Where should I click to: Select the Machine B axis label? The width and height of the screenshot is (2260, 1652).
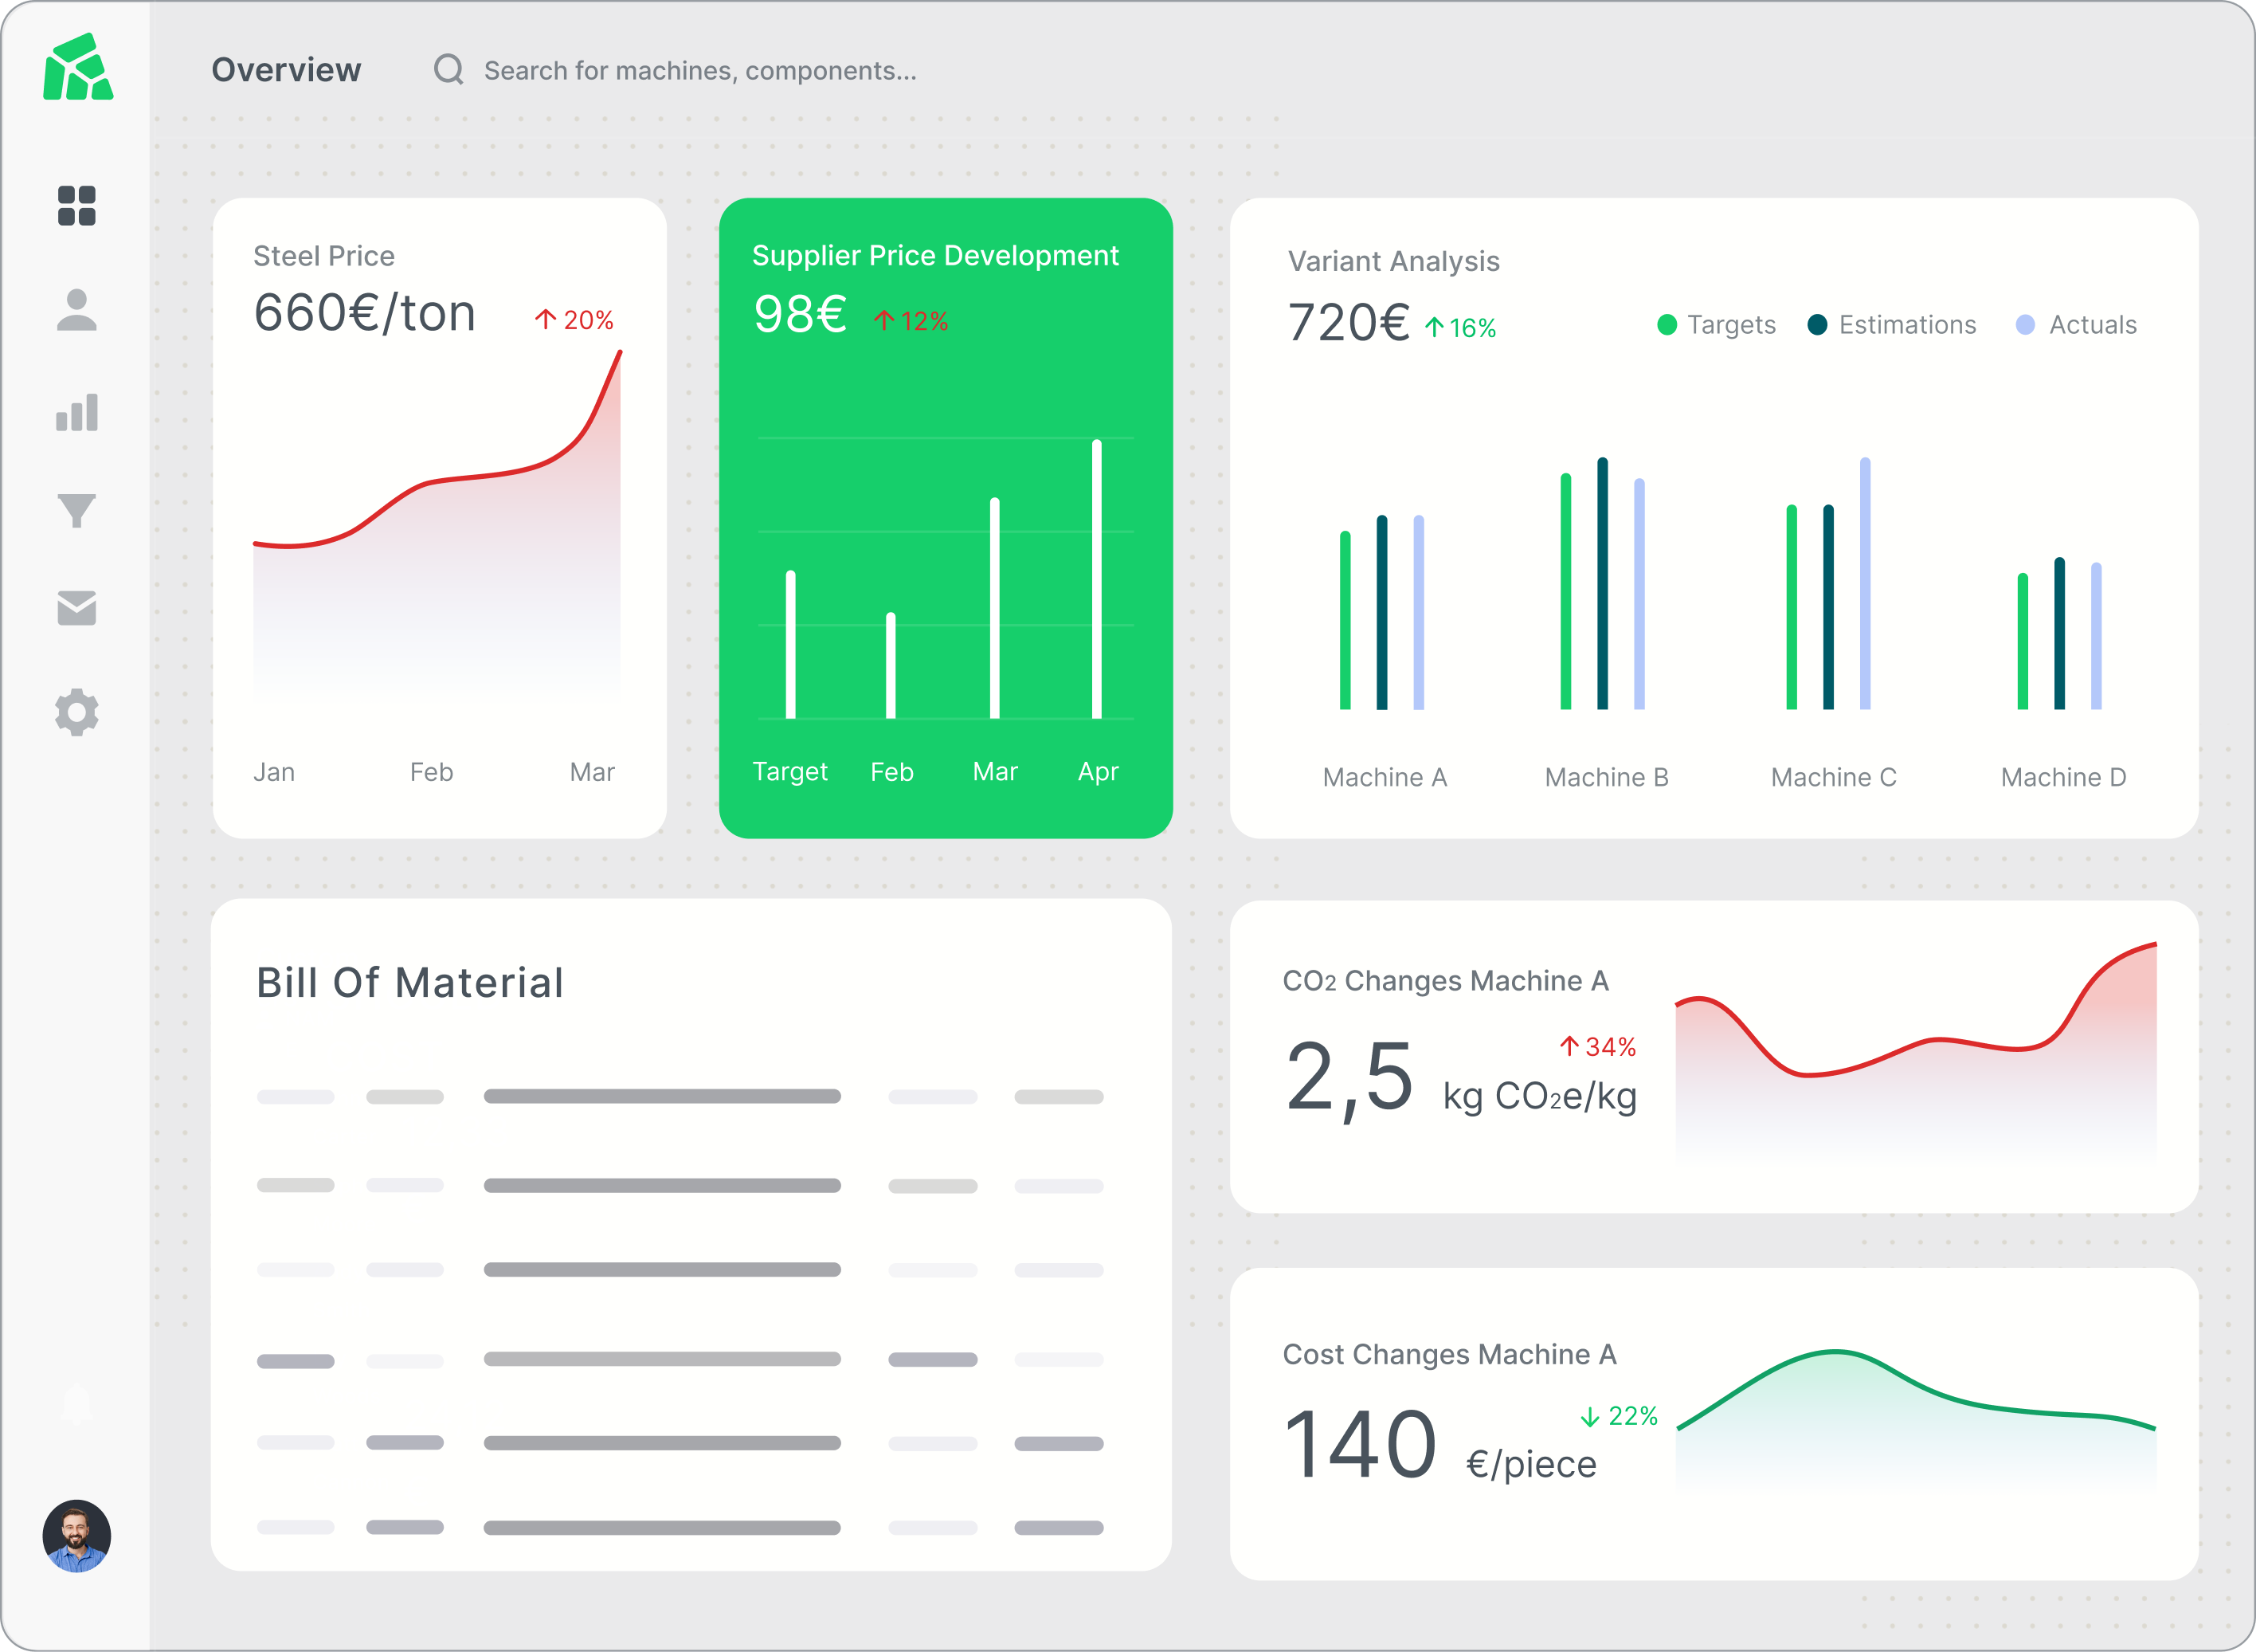point(1606,777)
